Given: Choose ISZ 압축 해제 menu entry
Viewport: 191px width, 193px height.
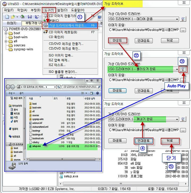Looking at the screenshot, I should (70, 60).
